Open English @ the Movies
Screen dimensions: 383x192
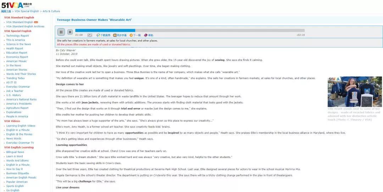[19, 134]
